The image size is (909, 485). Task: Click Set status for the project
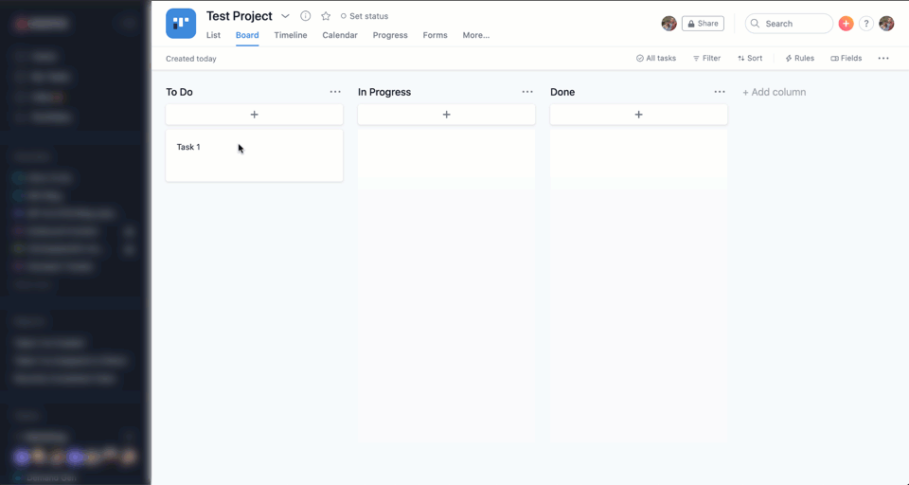point(365,16)
